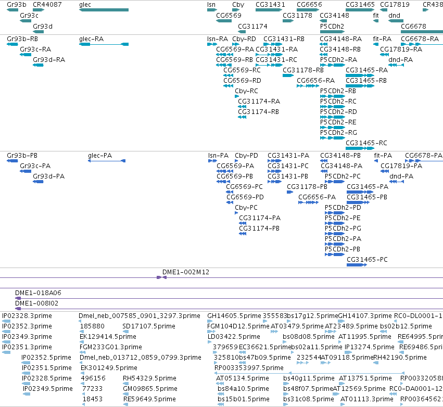Click the CG6678 gene bar
This screenshot has width=443, height=407.
(x=422, y=32)
